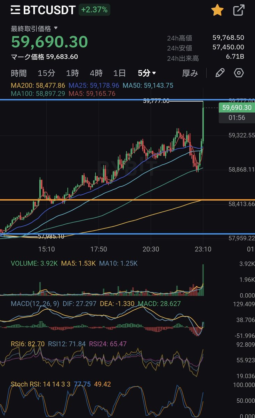
Task: Click the 24h高値 59,768.50 value
Action: [228, 38]
